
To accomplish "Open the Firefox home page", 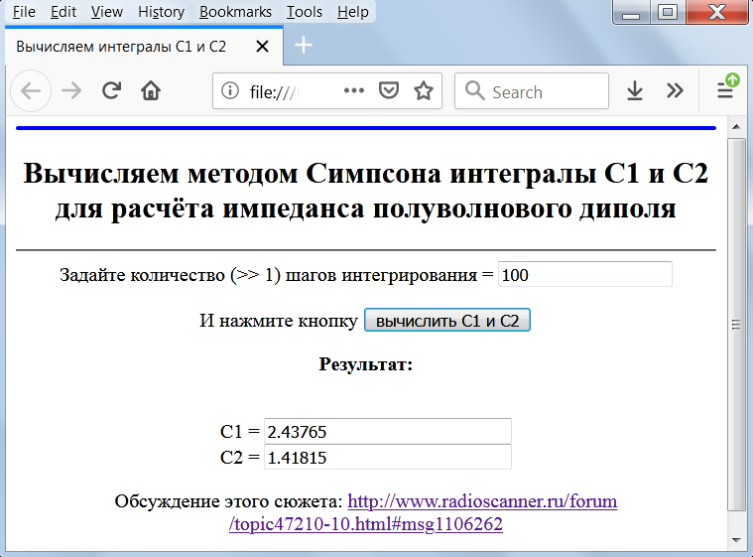I will coord(151,90).
